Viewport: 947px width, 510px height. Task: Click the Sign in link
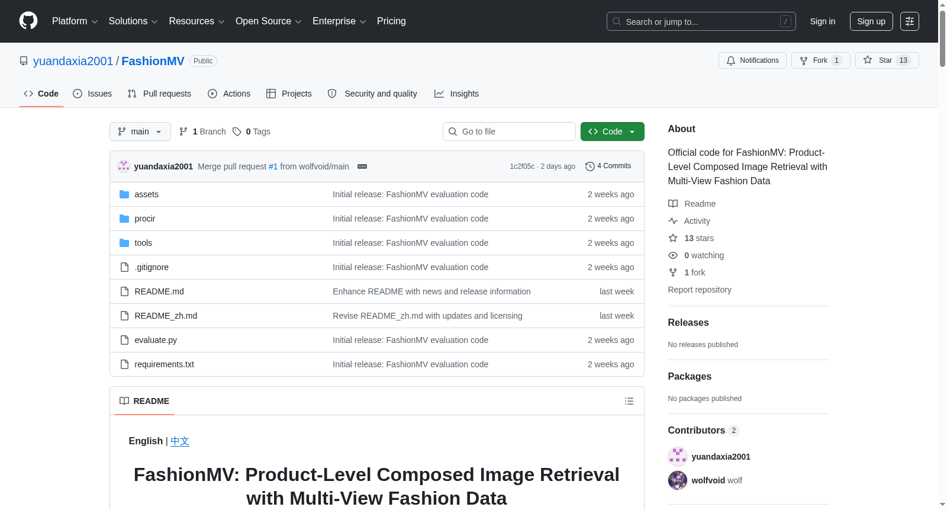[823, 21]
